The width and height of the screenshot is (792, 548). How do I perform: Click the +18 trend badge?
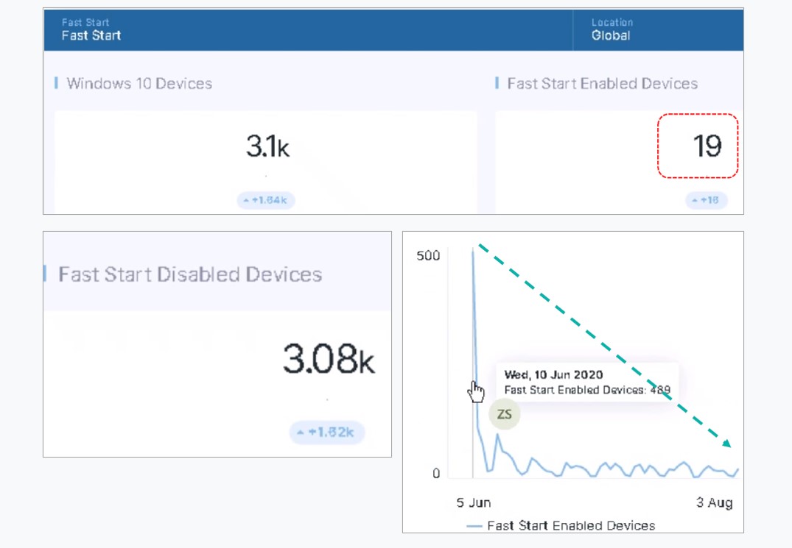[x=706, y=200]
